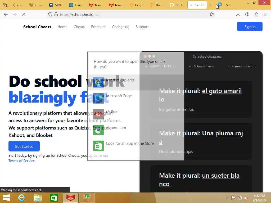Open the extensions puzzle icon
This screenshot has height=203, width=271.
click(x=256, y=15)
